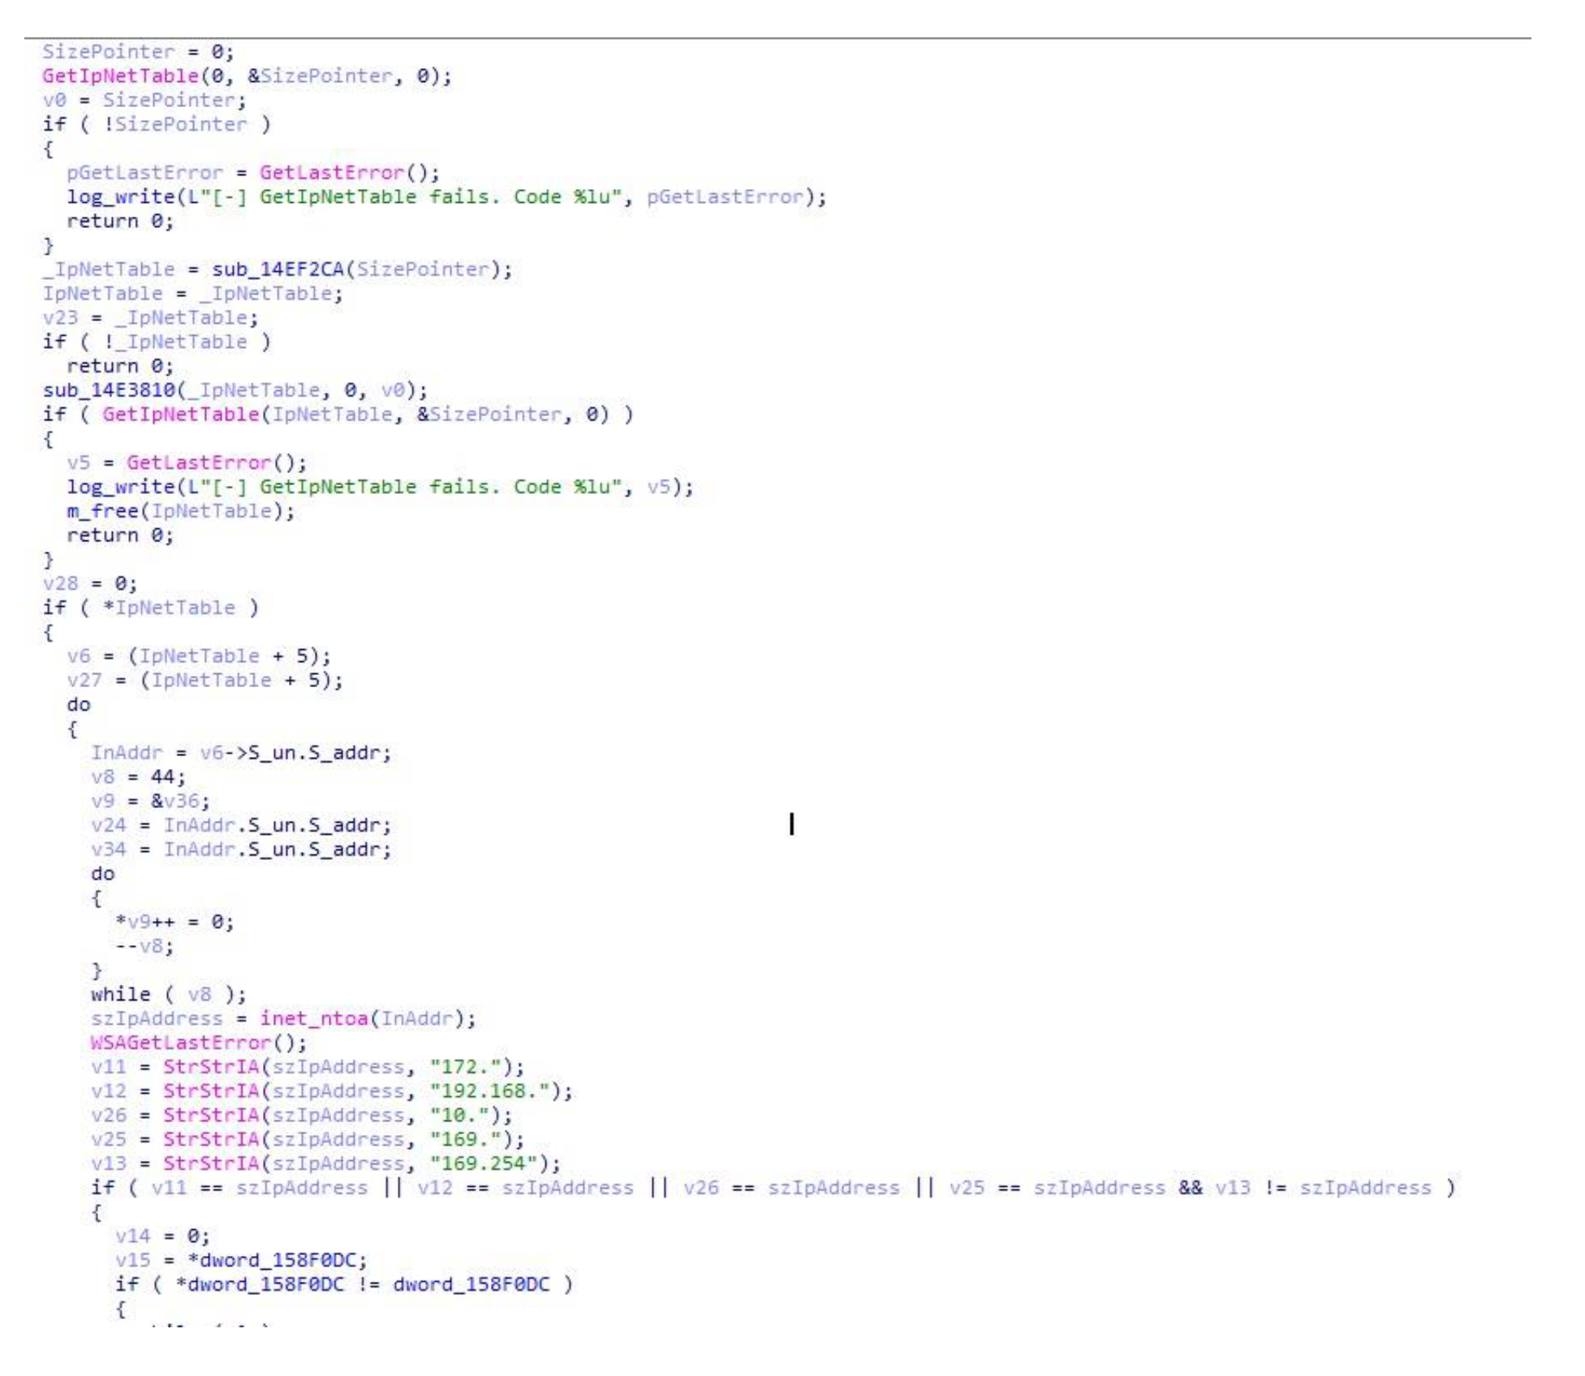Click the "192.168." string literal
1585x1376 pixels.
[x=490, y=1092]
